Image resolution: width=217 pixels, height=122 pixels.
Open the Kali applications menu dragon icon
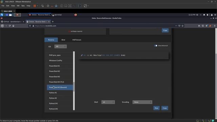coord(2,15)
